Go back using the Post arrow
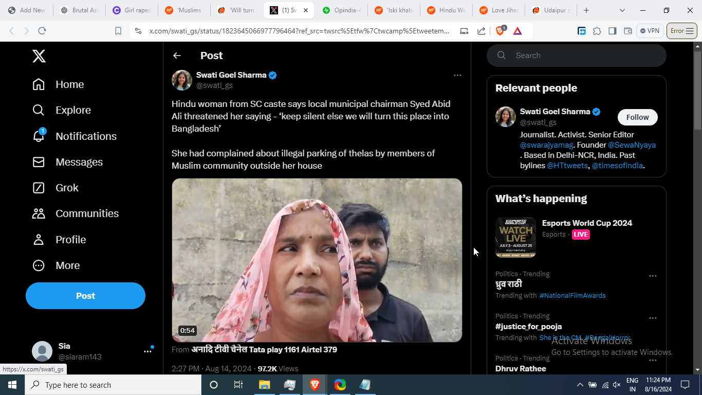This screenshot has width=702, height=395. [177, 56]
